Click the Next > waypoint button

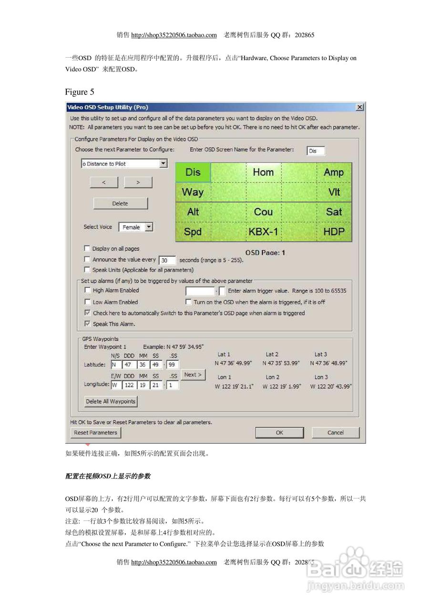click(x=193, y=375)
